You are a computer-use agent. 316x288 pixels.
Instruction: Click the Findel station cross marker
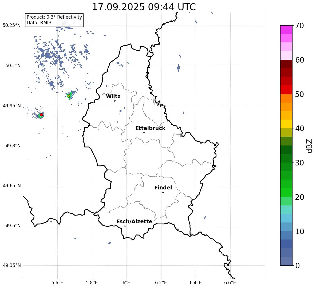pyautogui.click(x=163, y=192)
